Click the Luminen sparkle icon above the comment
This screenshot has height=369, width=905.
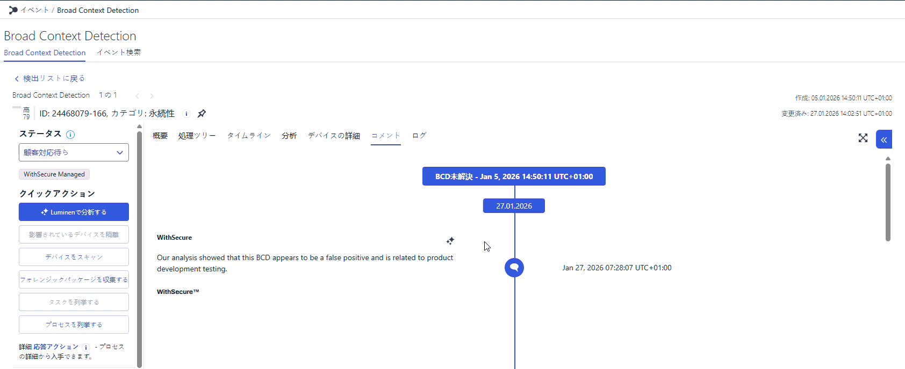[x=450, y=241]
